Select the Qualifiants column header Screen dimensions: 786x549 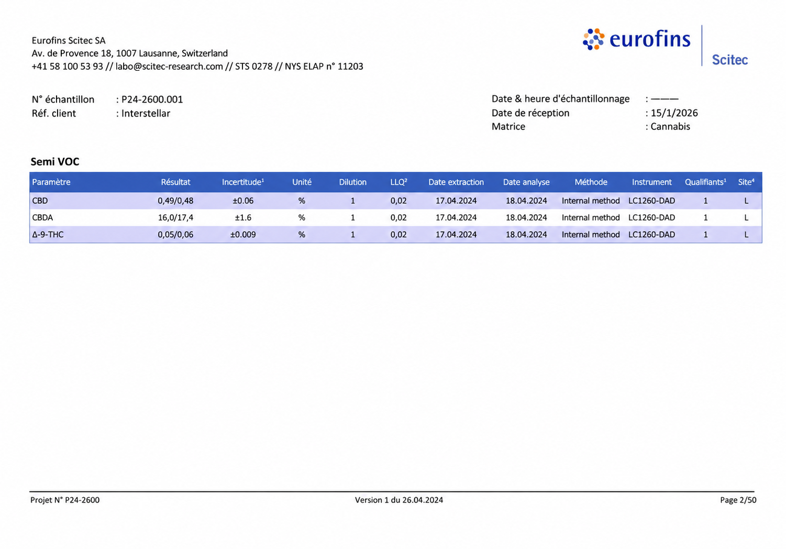[705, 182]
